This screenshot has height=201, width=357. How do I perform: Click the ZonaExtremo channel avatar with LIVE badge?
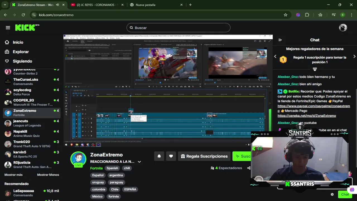click(x=78, y=159)
